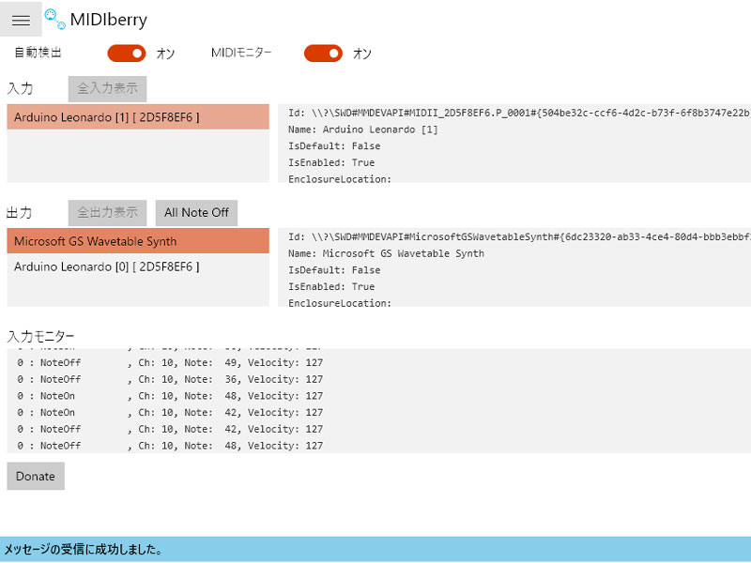Click the input device Id details line
The image size is (751, 563).
click(516, 113)
